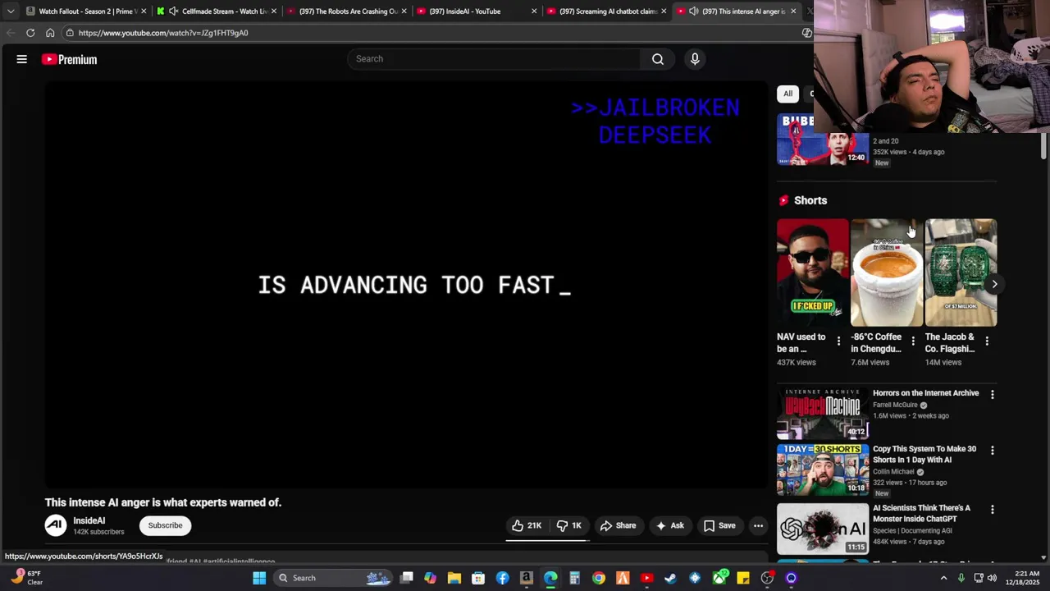Open Microsoft Store from the taskbar
Viewport: 1050px width, 591px height.
478,578
